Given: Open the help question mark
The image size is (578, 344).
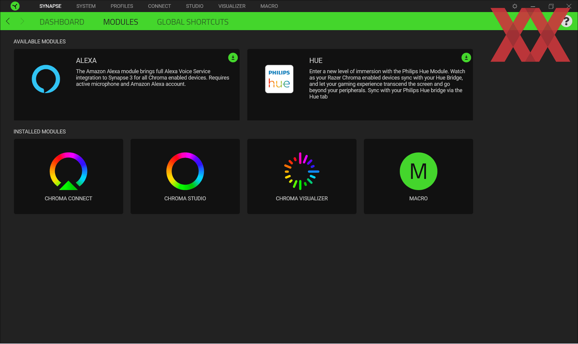Looking at the screenshot, I should 567,21.
